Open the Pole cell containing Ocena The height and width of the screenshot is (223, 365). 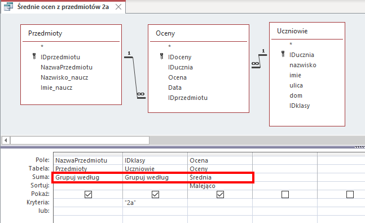point(220,160)
